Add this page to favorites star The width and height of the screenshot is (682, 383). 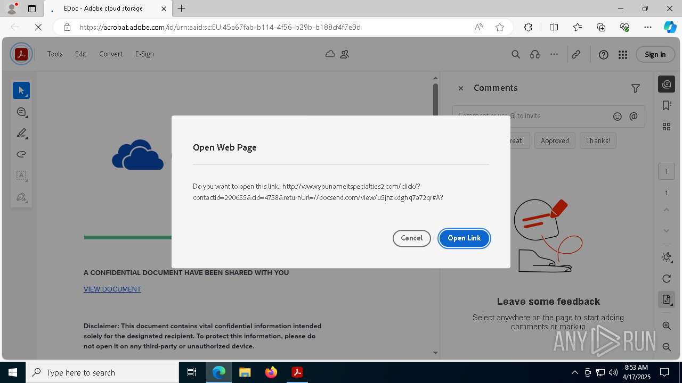[500, 27]
